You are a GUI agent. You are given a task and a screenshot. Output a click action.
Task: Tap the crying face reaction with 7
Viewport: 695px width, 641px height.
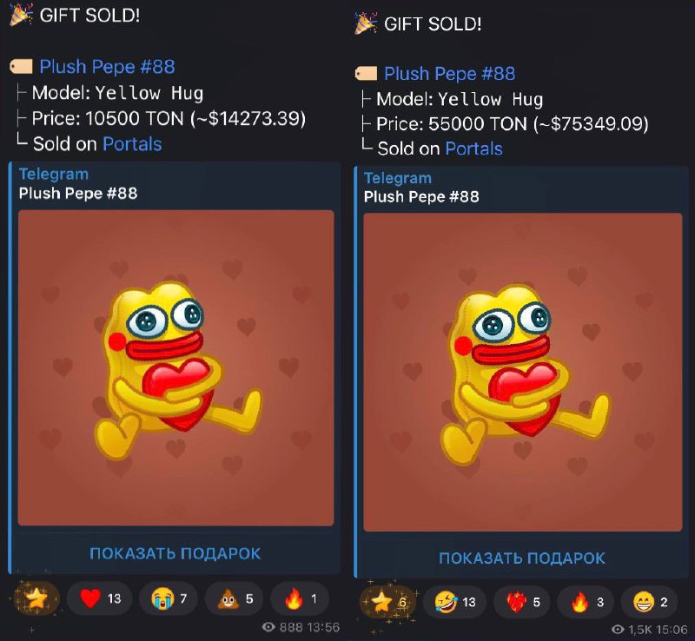pos(169,599)
